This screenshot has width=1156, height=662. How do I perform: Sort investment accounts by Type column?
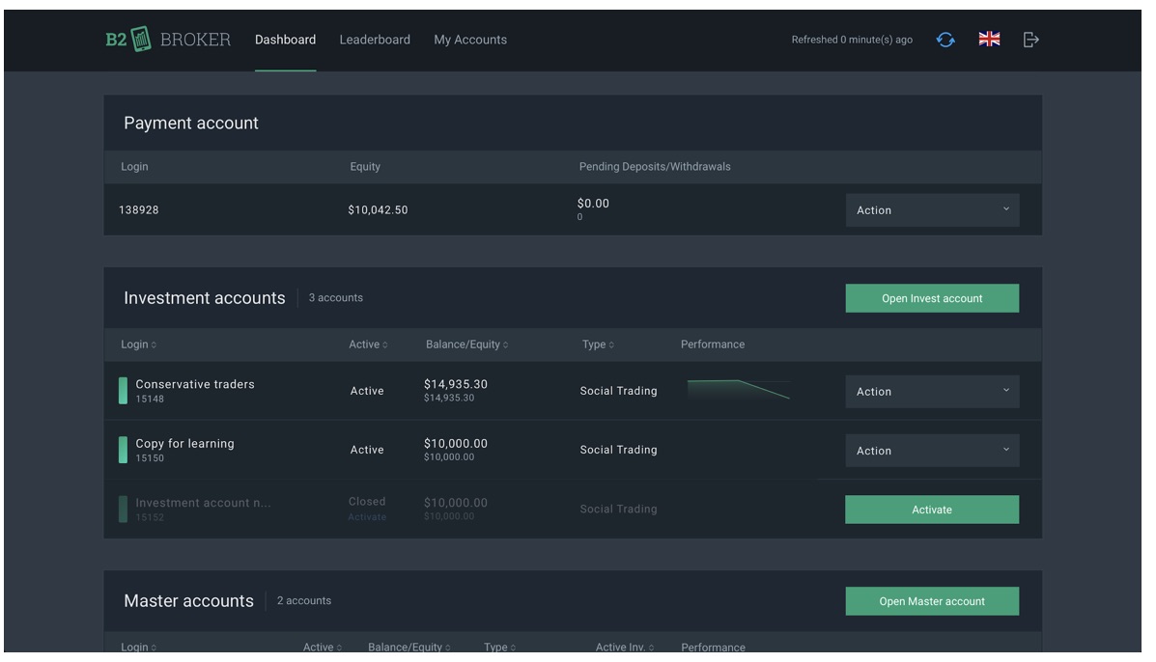[x=598, y=345]
